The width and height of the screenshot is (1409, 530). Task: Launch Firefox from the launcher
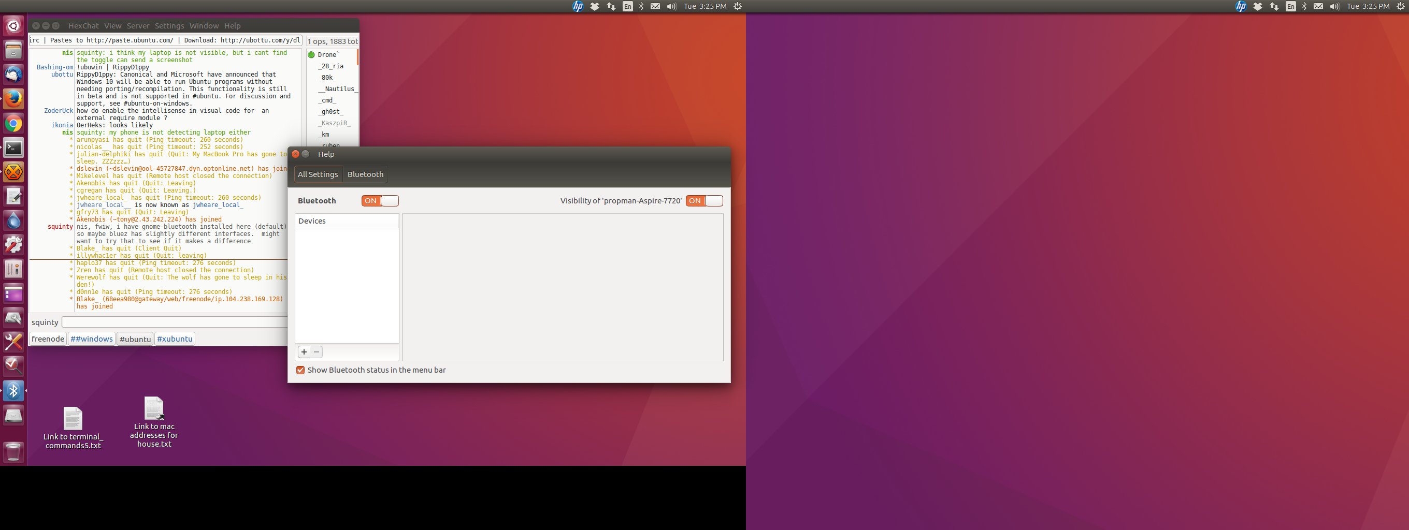[13, 99]
